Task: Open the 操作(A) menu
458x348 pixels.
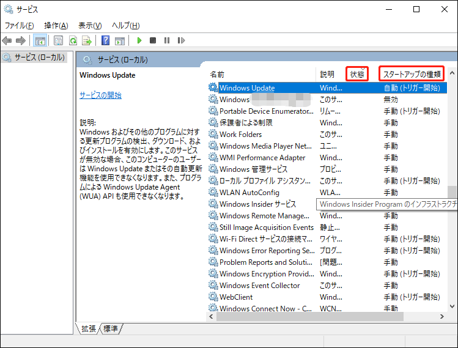Action: [x=56, y=25]
